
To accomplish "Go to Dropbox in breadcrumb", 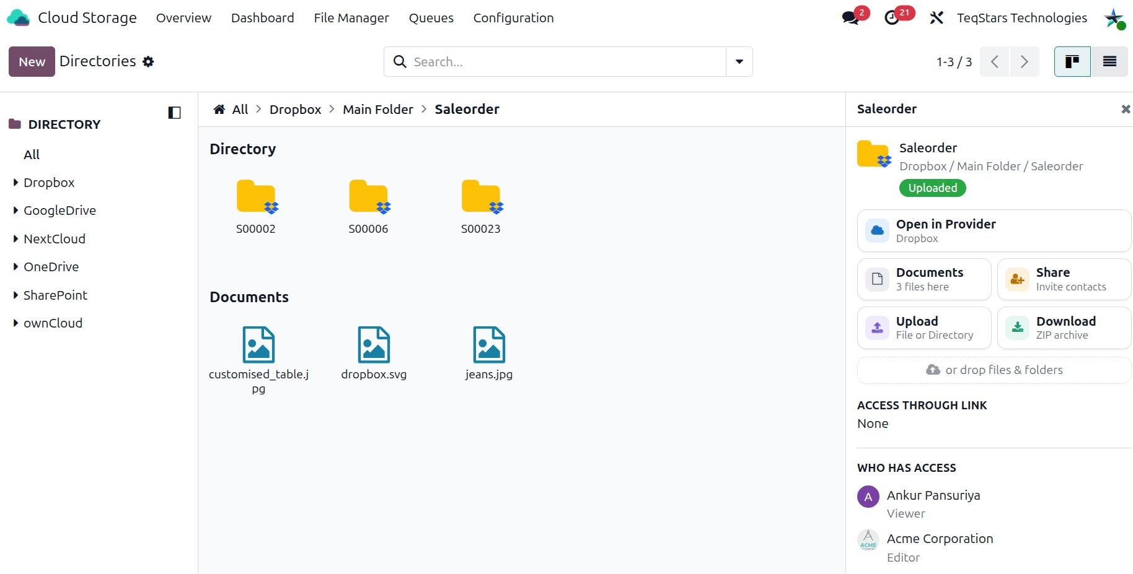I will (295, 110).
